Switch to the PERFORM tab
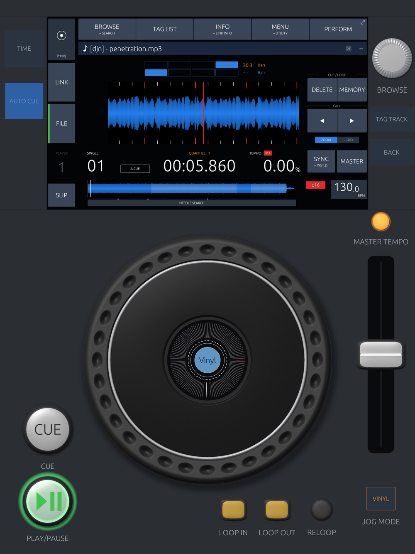 [x=338, y=29]
